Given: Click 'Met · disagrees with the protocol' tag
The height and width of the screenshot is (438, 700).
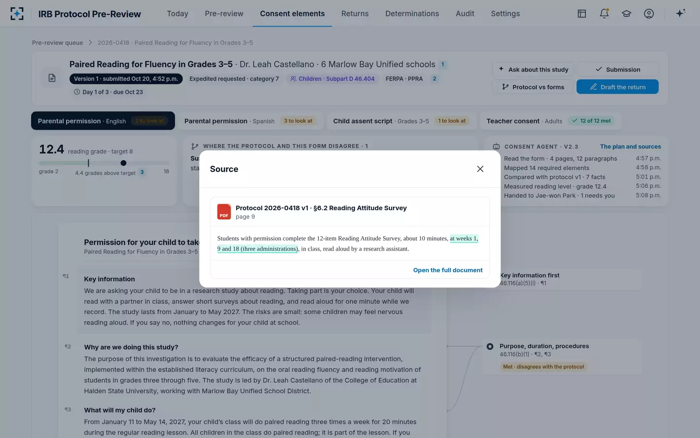Looking at the screenshot, I should pyautogui.click(x=543, y=367).
